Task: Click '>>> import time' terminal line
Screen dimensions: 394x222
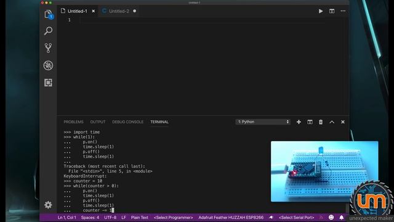Action: coord(82,132)
